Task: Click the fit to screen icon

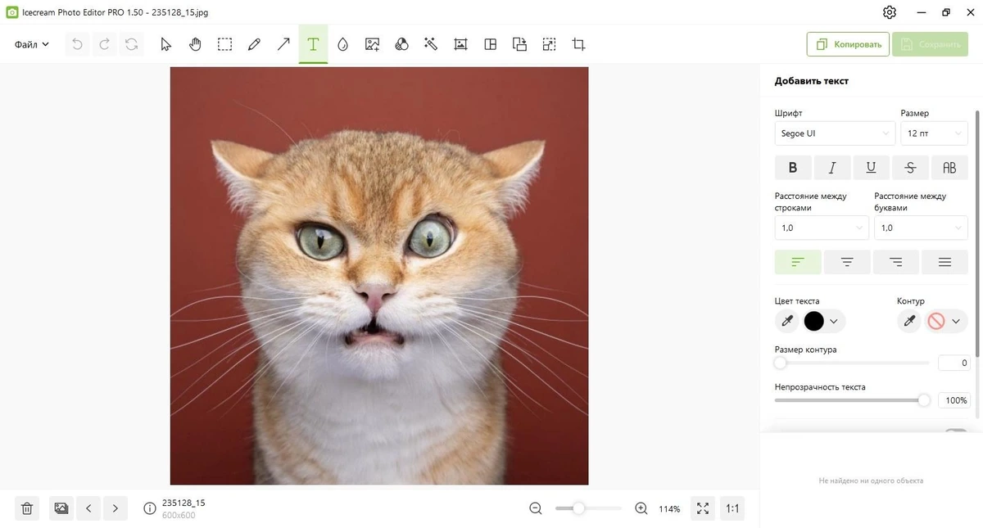Action: coord(702,508)
